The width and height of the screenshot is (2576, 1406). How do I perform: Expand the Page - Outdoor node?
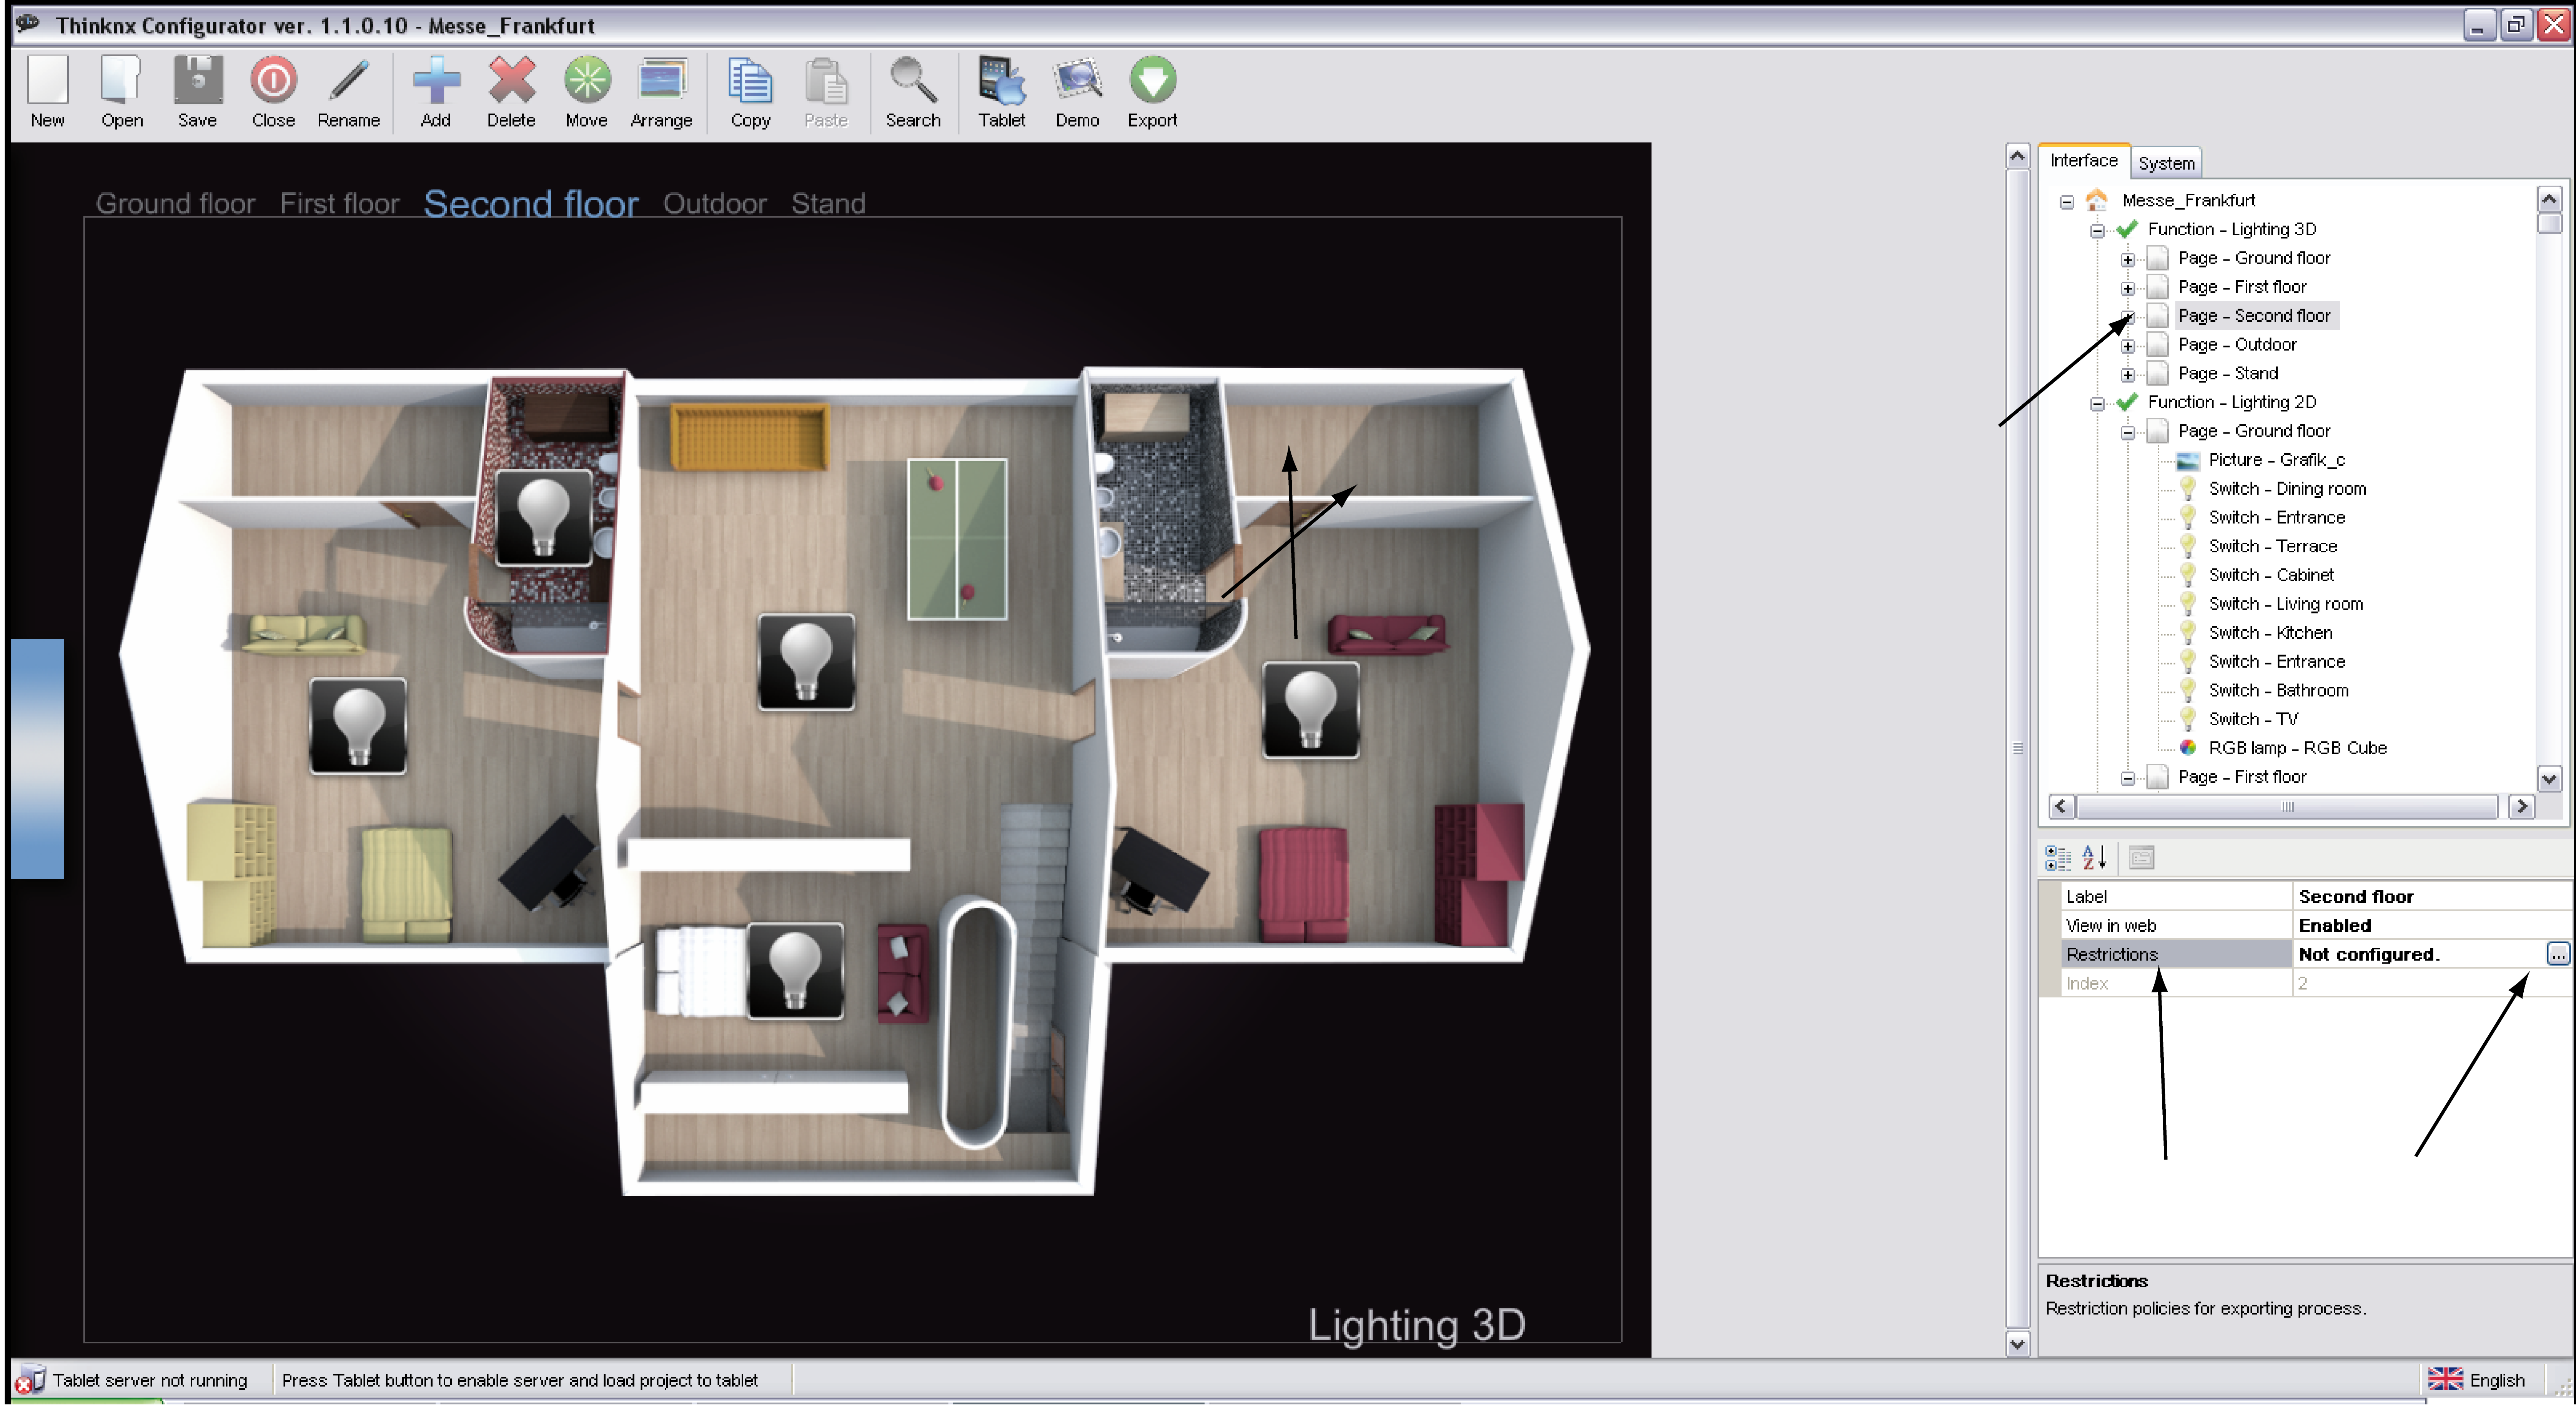2128,346
